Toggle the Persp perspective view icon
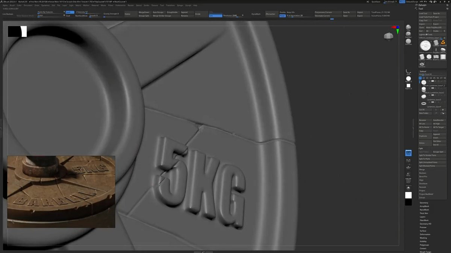Viewport: 451px width, 253px height. (409, 153)
